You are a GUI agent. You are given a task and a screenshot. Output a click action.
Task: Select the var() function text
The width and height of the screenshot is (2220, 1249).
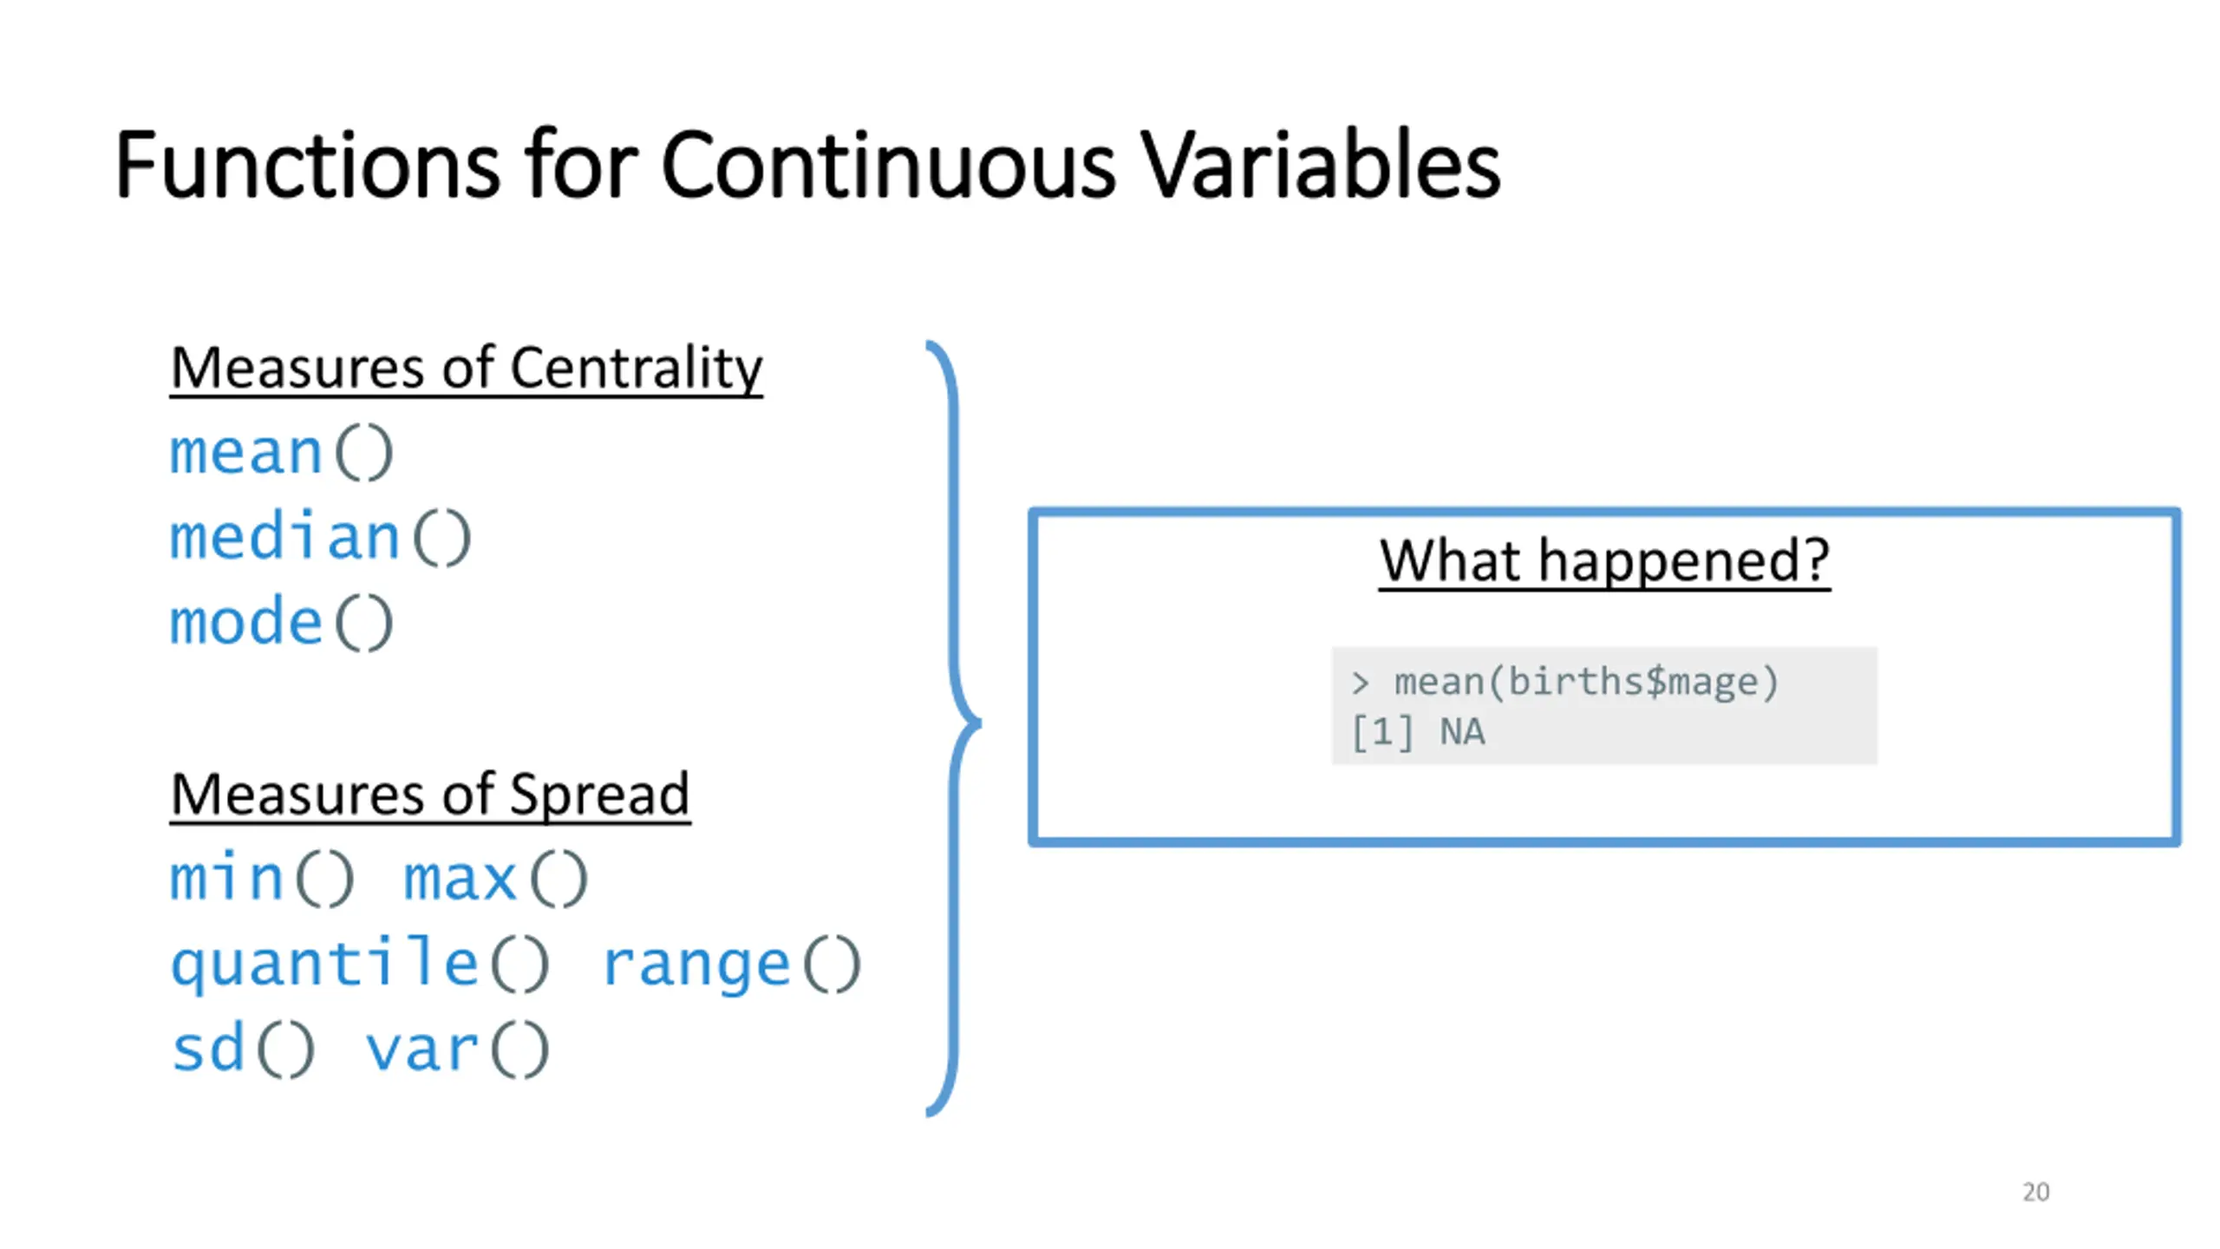(x=458, y=1049)
